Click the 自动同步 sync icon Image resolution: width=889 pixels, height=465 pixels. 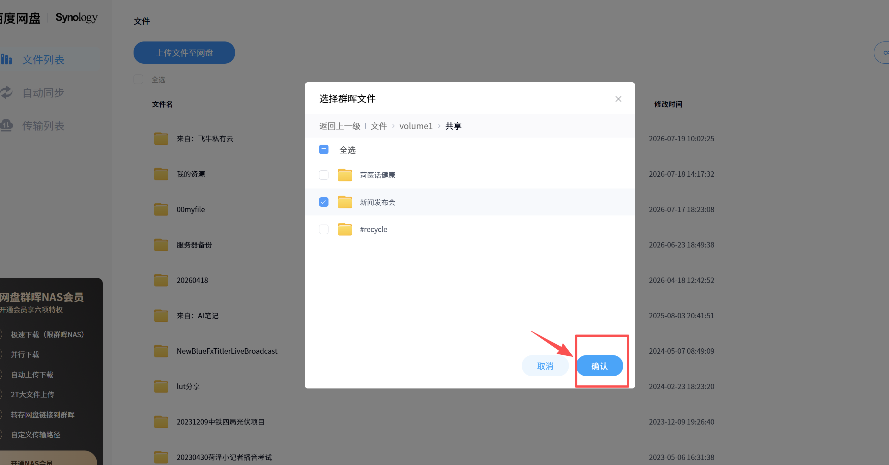(6, 92)
